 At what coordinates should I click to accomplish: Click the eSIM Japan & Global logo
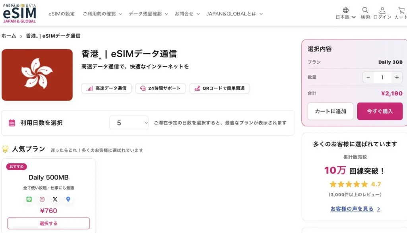click(19, 14)
